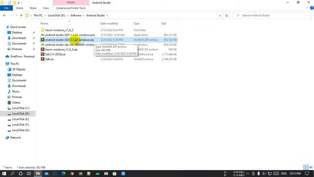
Task: Select android-studio-2021.1.1.22-windows.zip archive icon
Action: [x=43, y=40]
